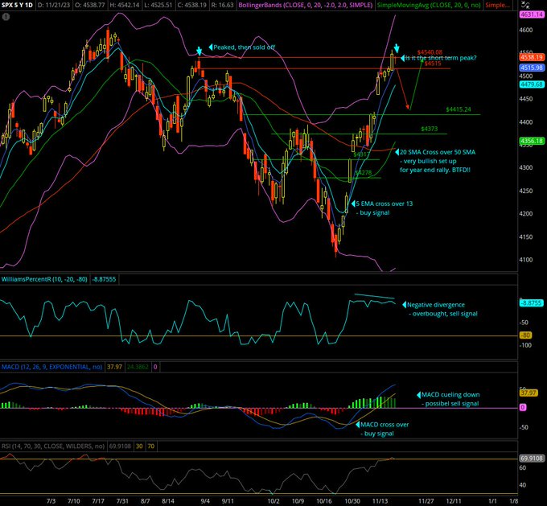Click the 7/17 date on the time axis
The height and width of the screenshot is (506, 547).
[x=98, y=501]
